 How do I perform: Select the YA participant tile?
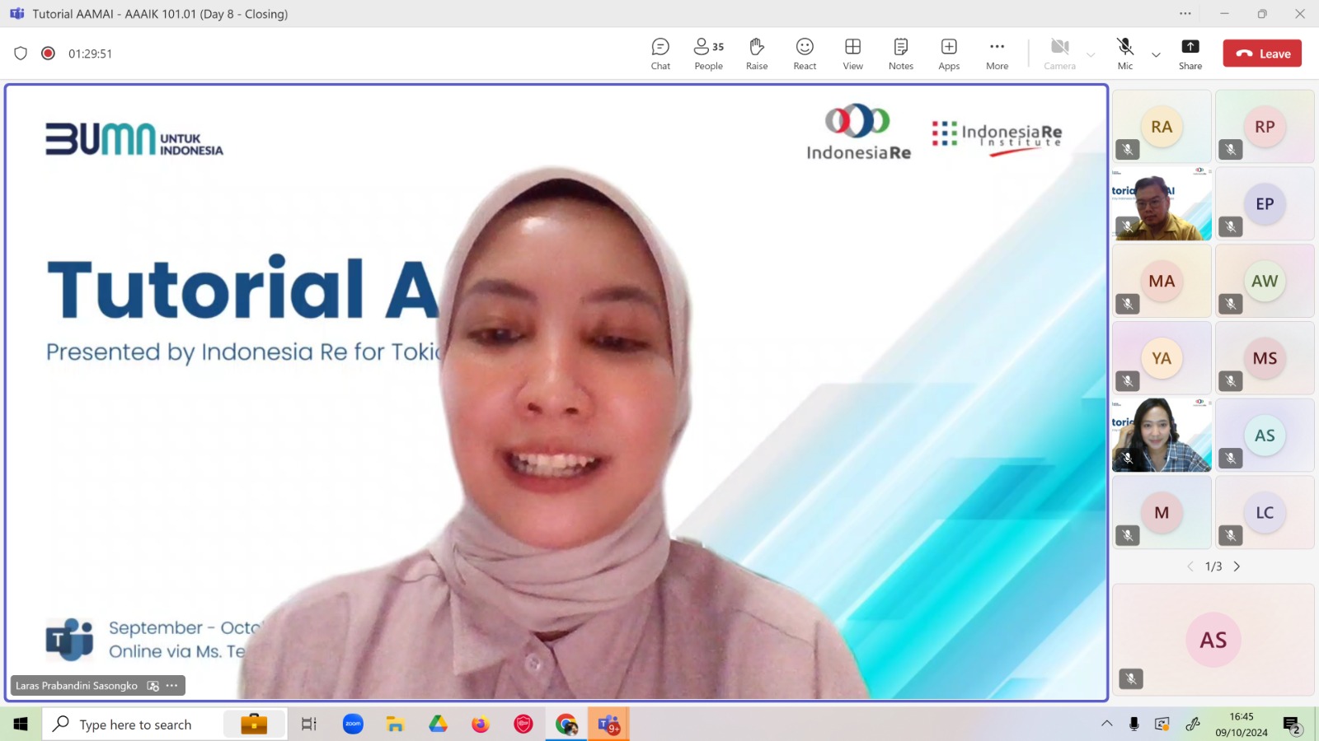click(1162, 358)
